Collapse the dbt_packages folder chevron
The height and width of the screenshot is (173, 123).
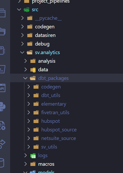(x=25, y=78)
